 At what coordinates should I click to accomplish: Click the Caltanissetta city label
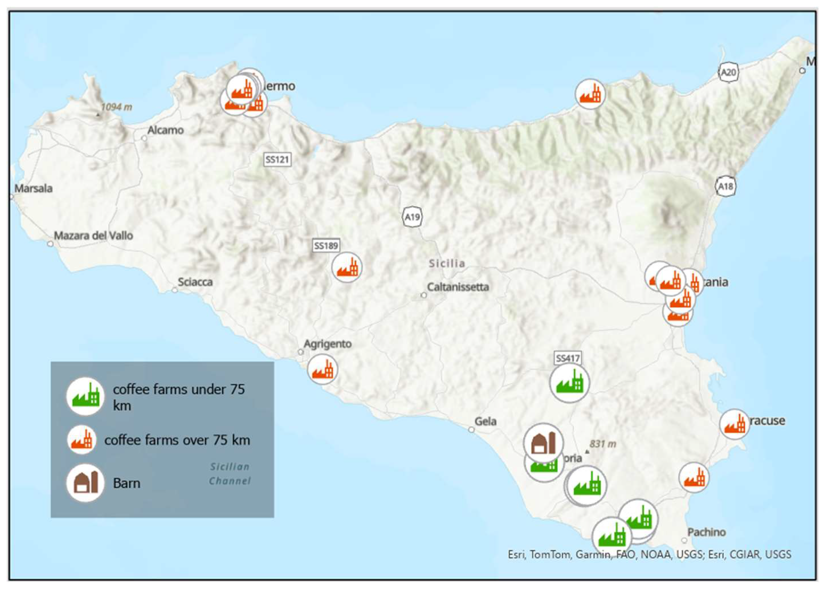458,287
